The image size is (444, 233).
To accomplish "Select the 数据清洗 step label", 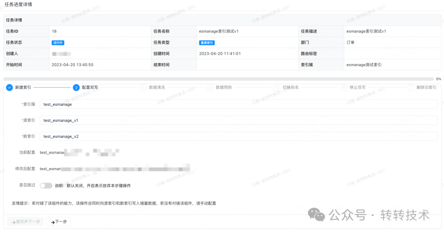I will pyautogui.click(x=157, y=88).
